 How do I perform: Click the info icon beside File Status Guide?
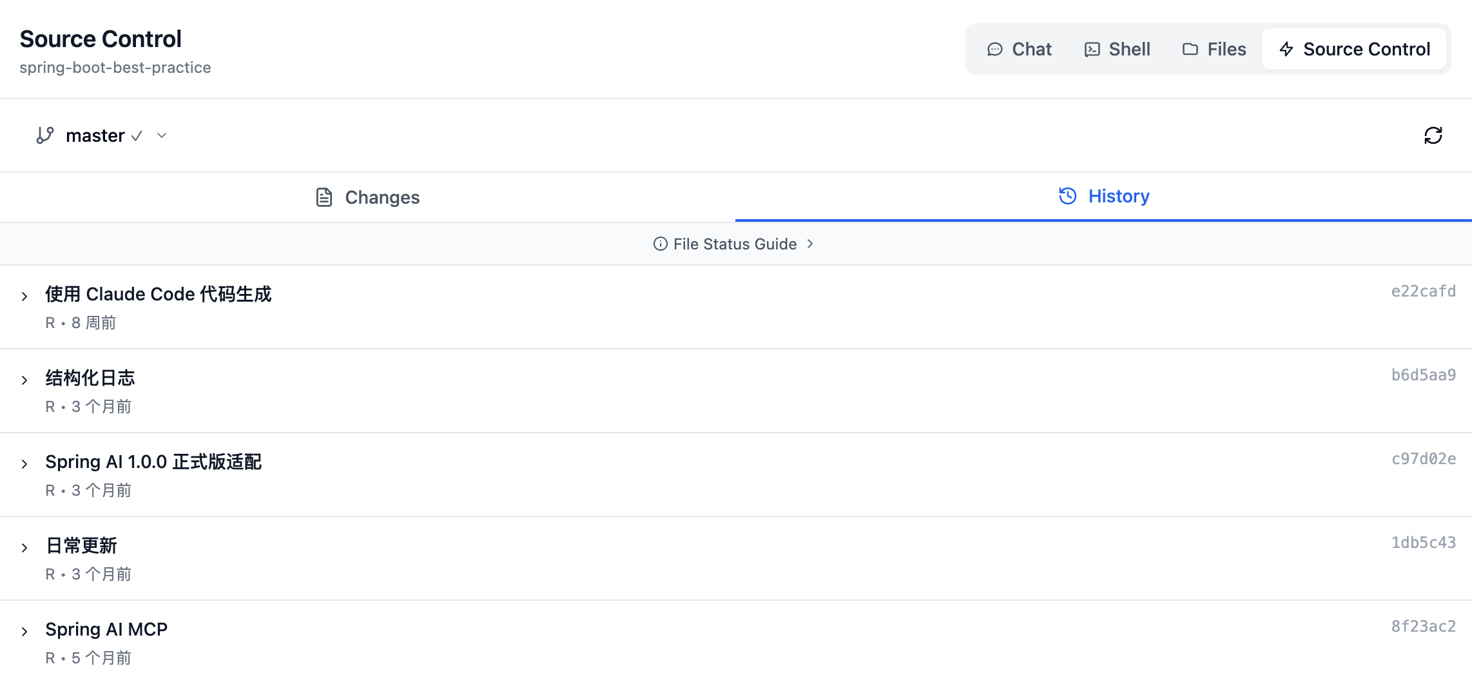point(660,244)
